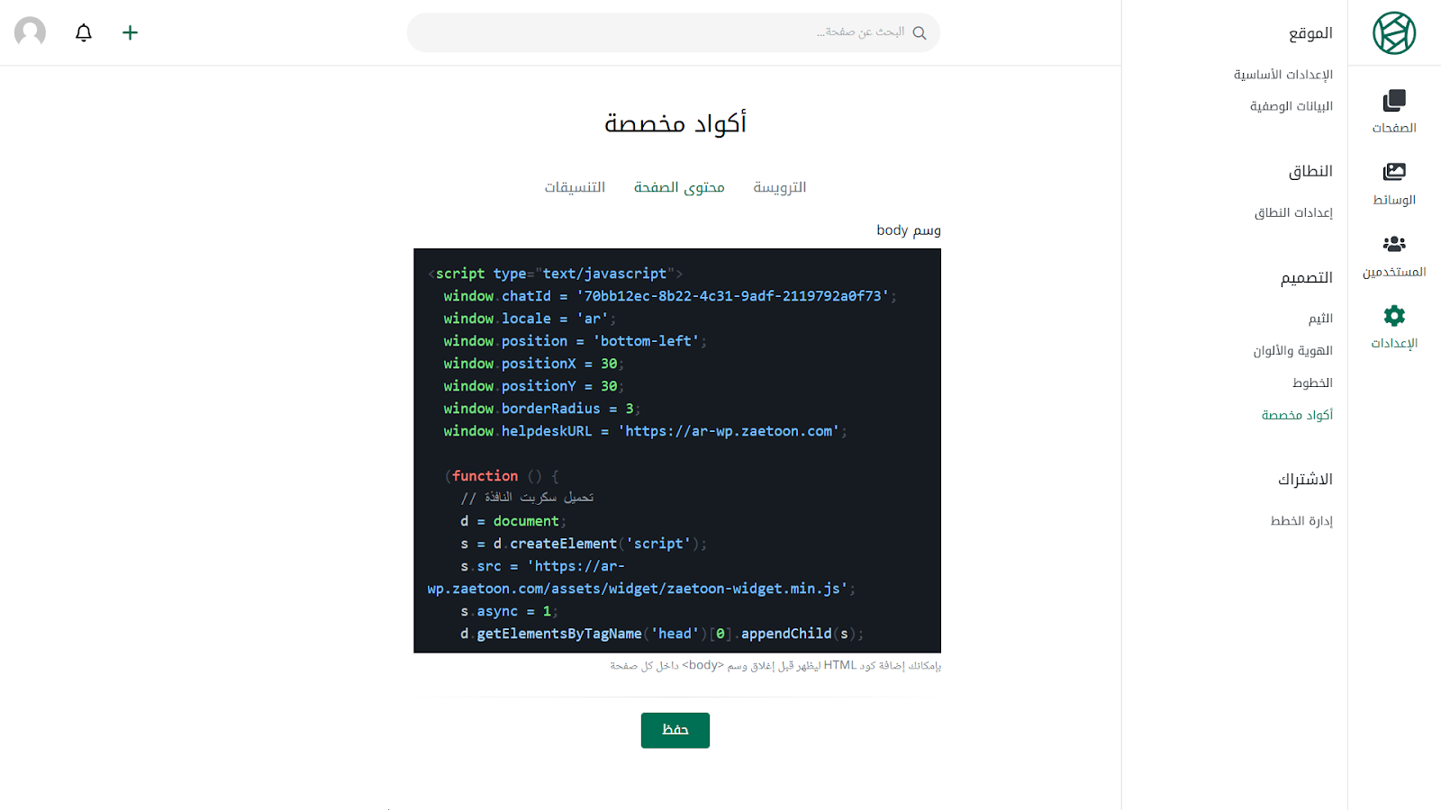Open notifications bell
The width and height of the screenshot is (1441, 810).
(84, 33)
